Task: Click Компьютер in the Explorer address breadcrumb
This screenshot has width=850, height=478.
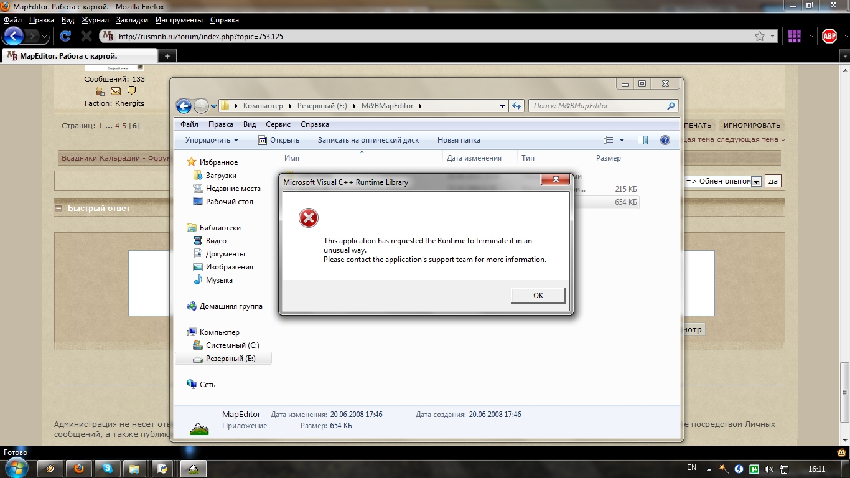Action: pyautogui.click(x=263, y=106)
